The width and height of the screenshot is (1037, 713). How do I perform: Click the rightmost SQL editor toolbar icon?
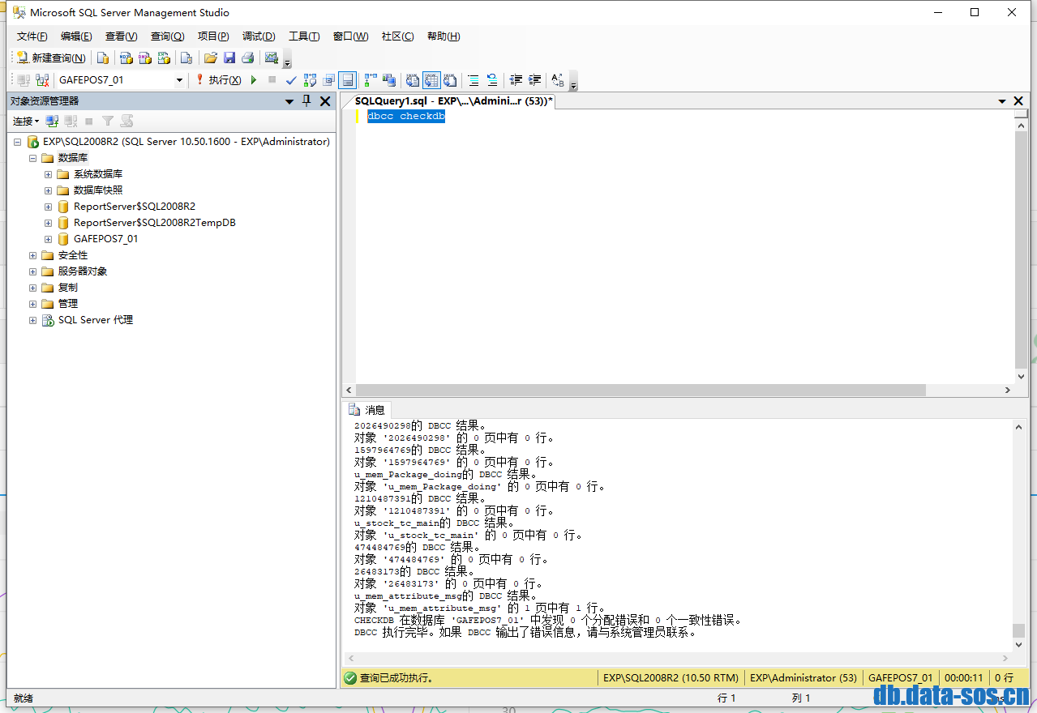(557, 80)
